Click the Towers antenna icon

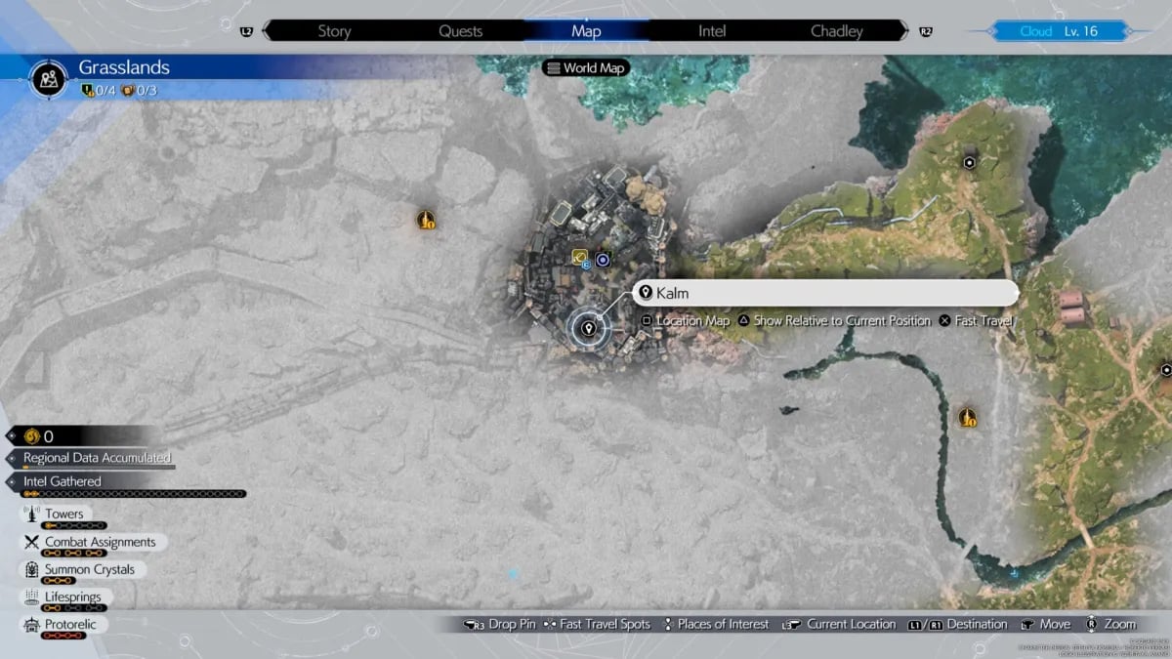(x=30, y=515)
